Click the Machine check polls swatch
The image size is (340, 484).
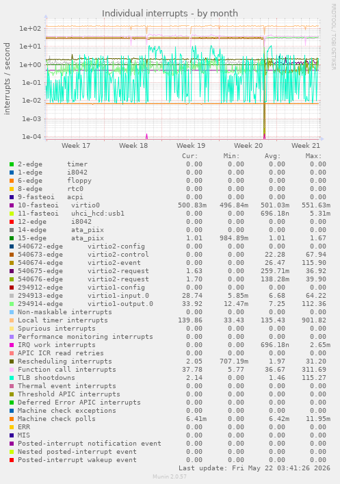tap(12, 419)
